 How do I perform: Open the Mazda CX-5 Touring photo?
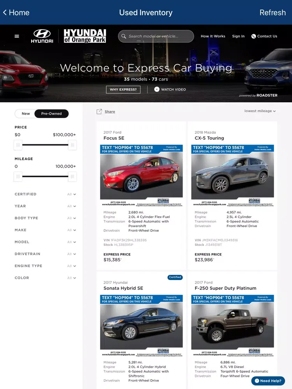[x=232, y=176]
